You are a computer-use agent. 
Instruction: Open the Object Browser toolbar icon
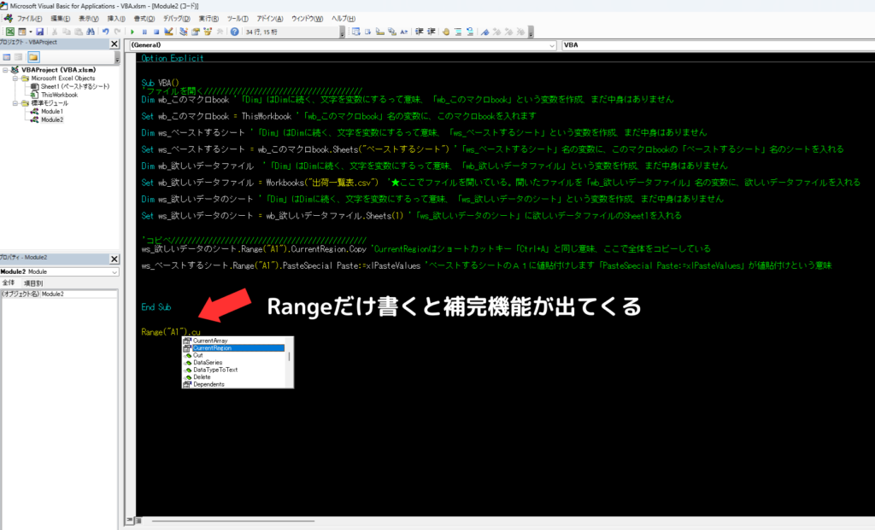208,32
